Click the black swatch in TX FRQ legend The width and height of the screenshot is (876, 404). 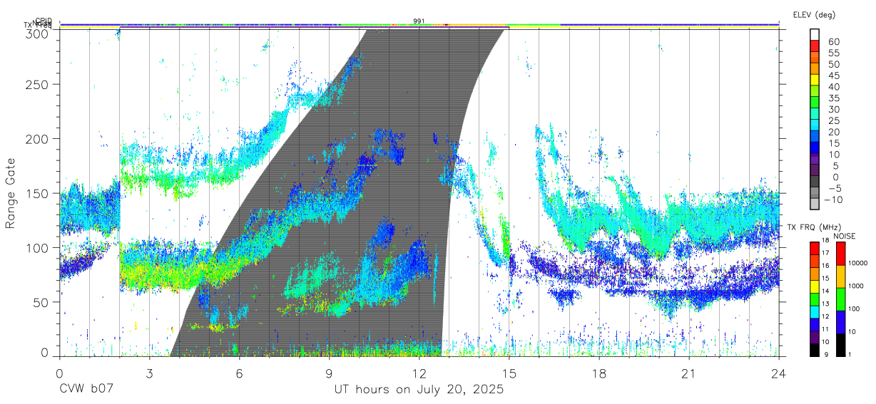coord(815,350)
